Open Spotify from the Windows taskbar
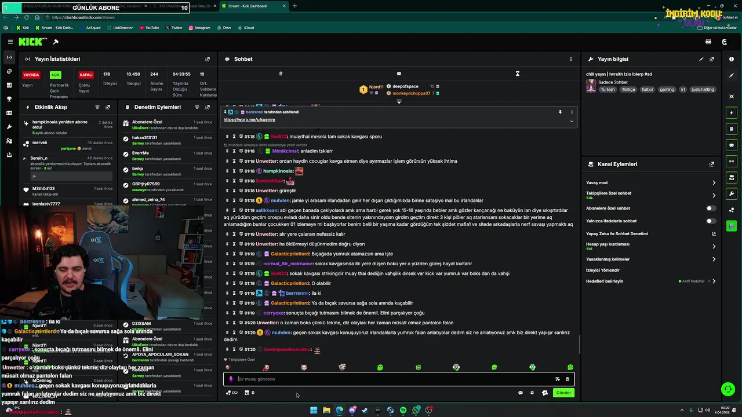 [403, 410]
